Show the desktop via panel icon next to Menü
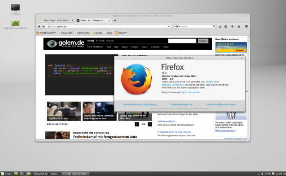 click(x=16, y=174)
